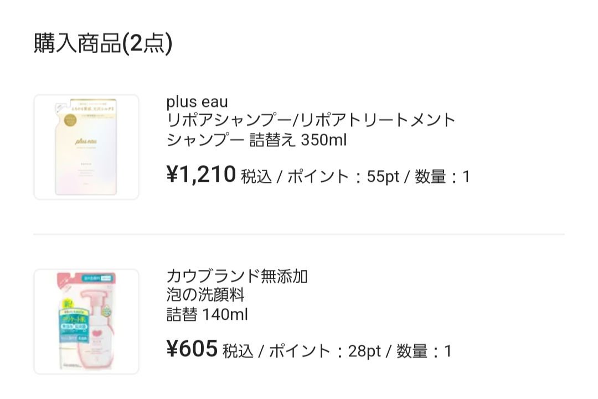
Task: Open リポアシャンプー/リポアトリートメント product title
Action: click(311, 120)
